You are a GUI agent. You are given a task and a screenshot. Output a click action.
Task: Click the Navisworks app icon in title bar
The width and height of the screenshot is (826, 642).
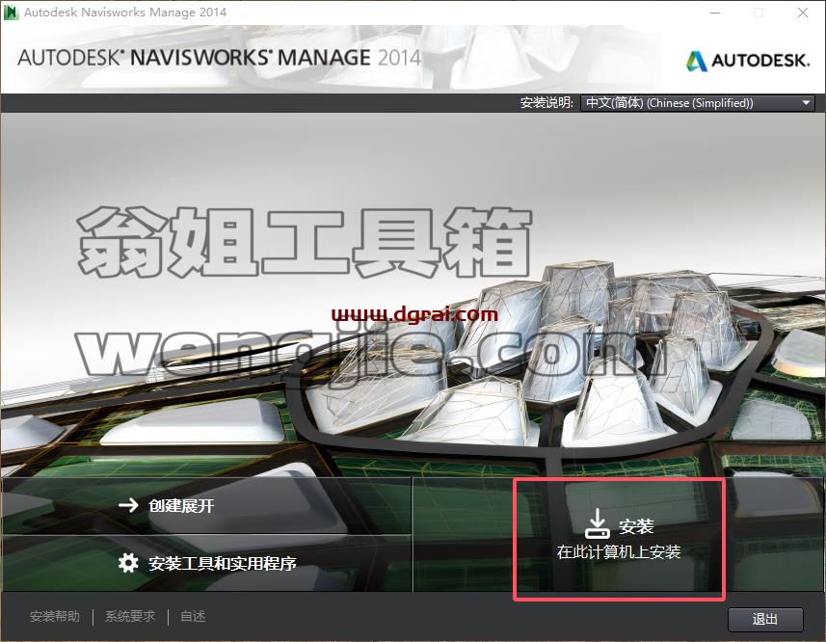[x=11, y=13]
